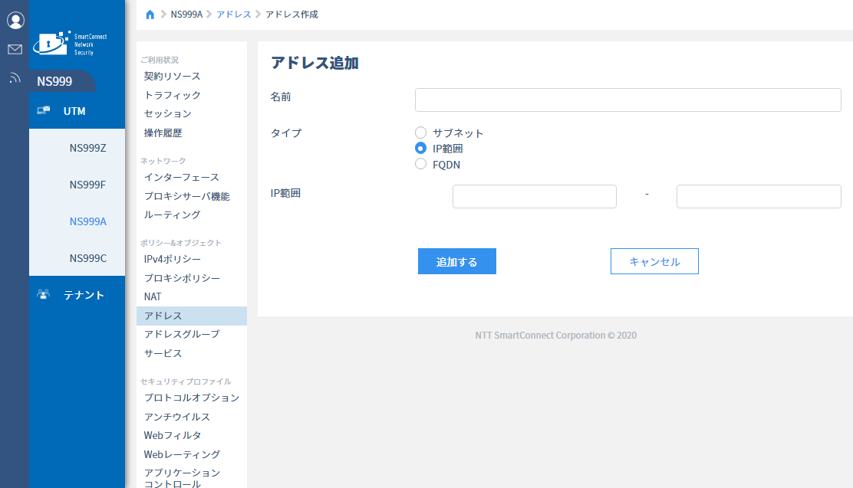853x488 pixels.
Task: Open サービス menu item
Action: (x=163, y=353)
